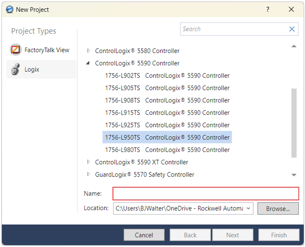The width and height of the screenshot is (305, 247).
Task: Click the Finish button
Action: point(279,235)
